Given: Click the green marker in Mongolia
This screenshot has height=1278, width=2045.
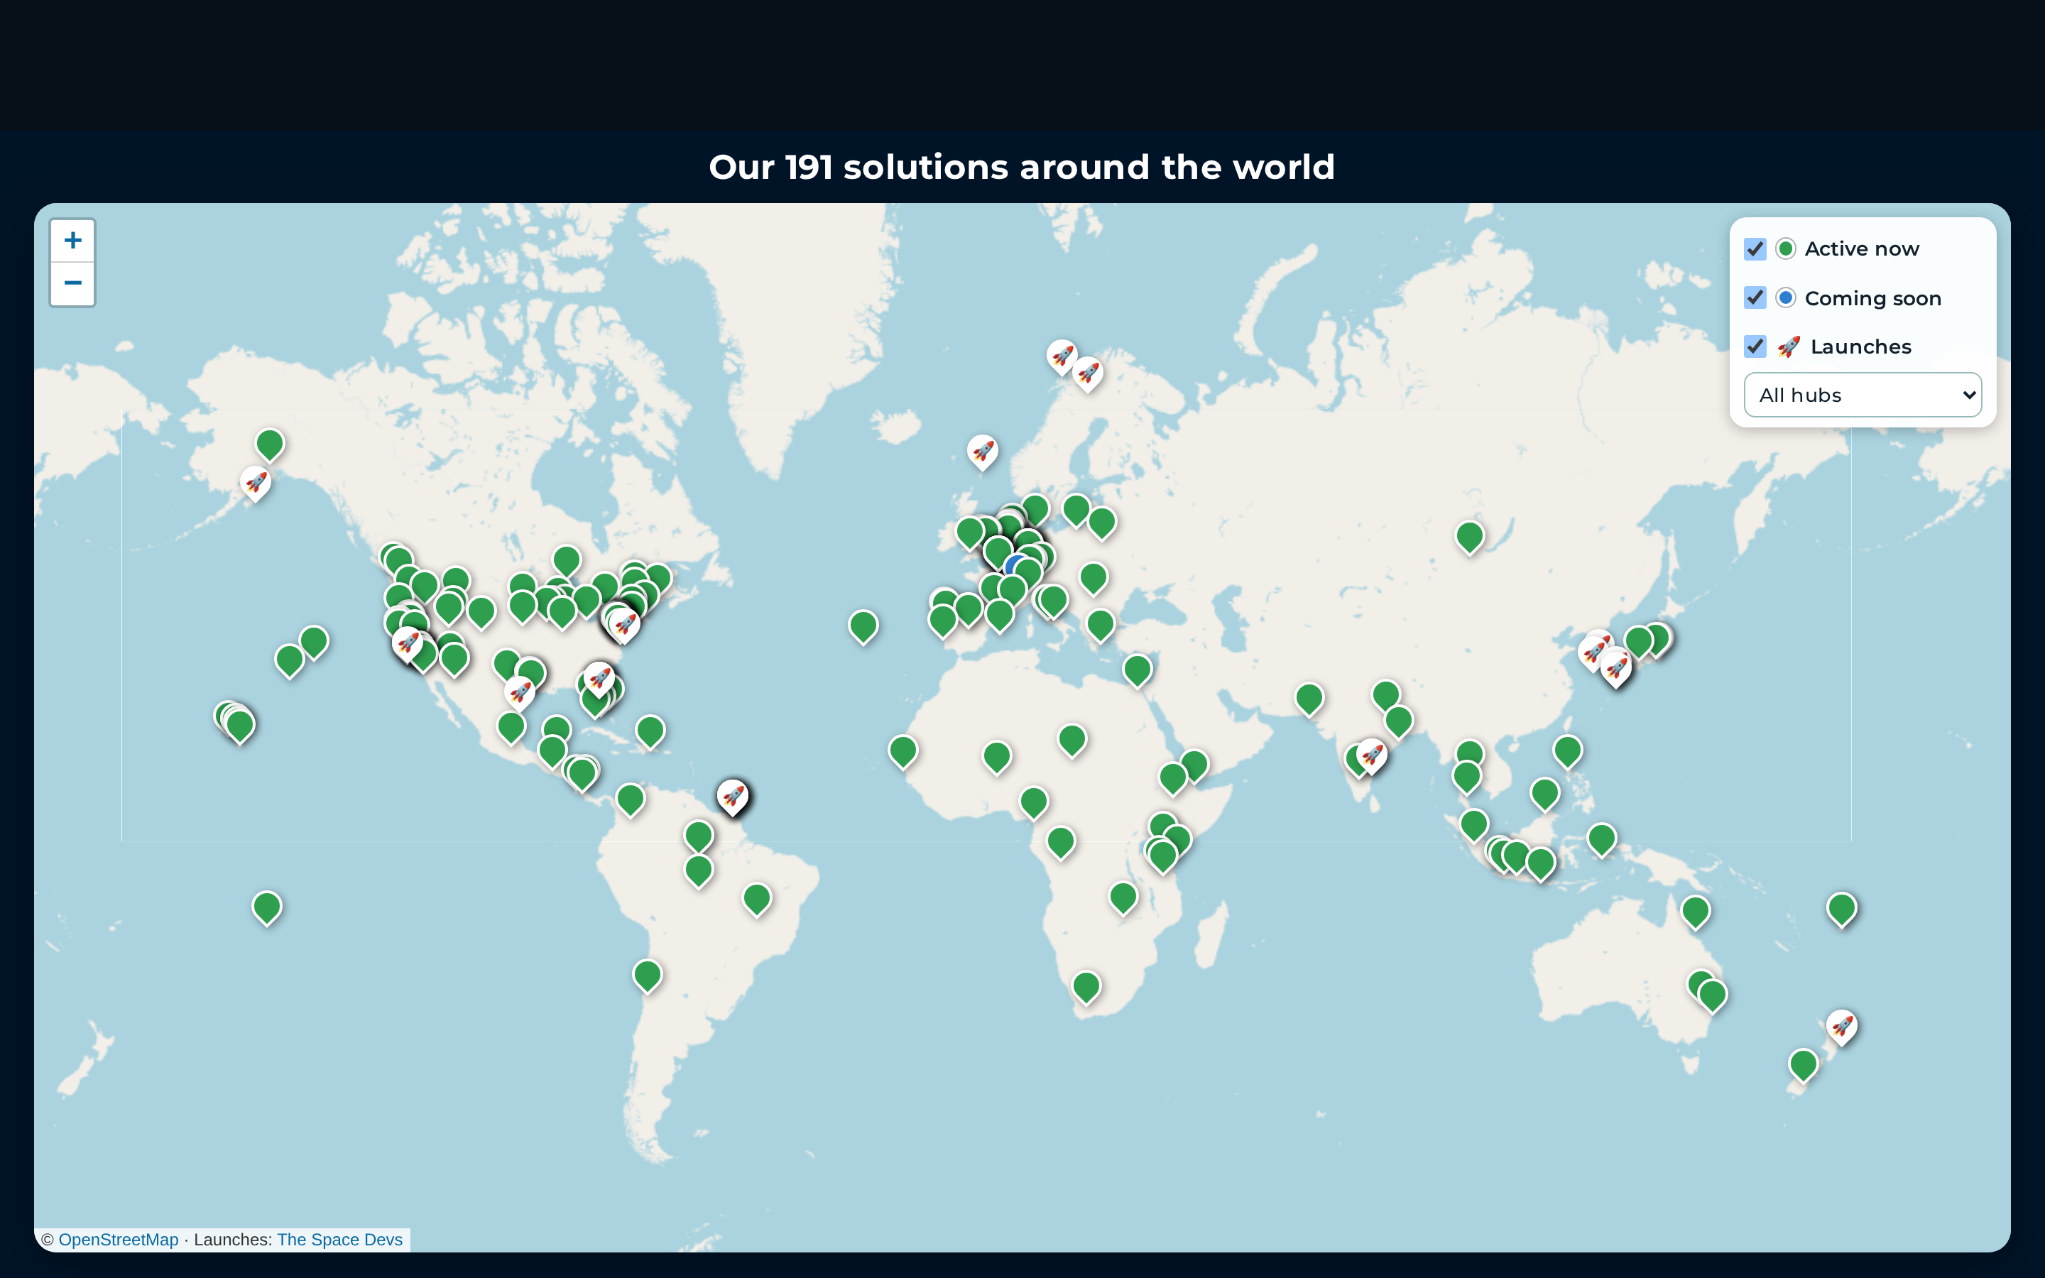Looking at the screenshot, I should 1470,537.
